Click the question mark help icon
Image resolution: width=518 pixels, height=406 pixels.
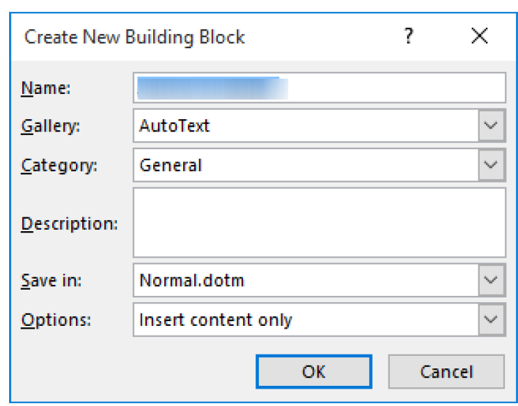click(409, 36)
